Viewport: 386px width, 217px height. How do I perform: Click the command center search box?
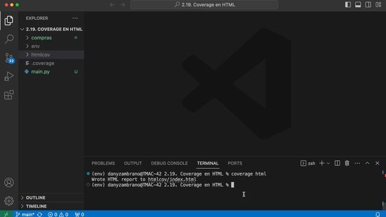(204, 5)
